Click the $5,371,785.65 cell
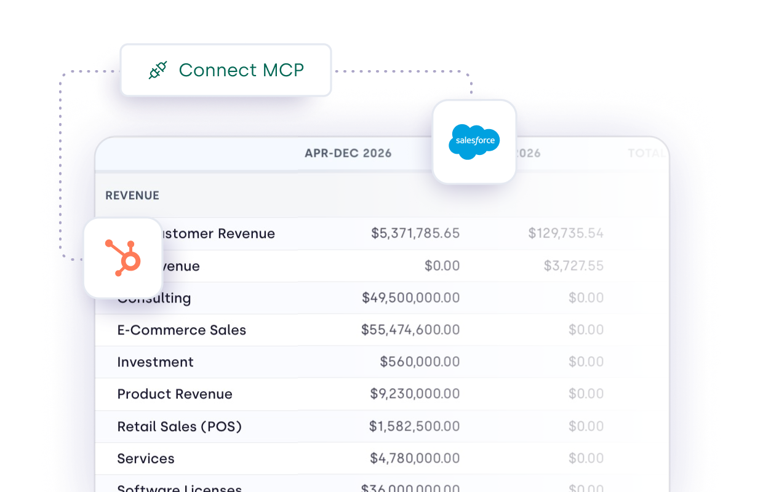 [x=415, y=234]
